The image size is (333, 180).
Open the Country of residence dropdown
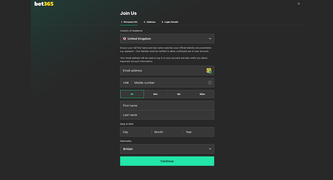167,39
